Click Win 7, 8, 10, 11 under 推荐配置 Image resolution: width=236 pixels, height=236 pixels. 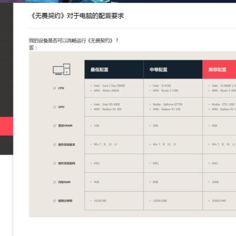point(224,145)
